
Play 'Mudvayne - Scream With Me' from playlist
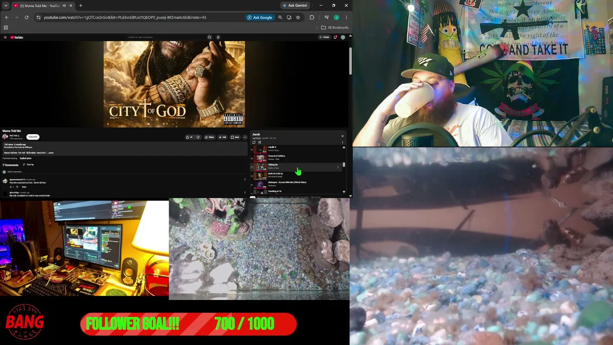click(295, 184)
